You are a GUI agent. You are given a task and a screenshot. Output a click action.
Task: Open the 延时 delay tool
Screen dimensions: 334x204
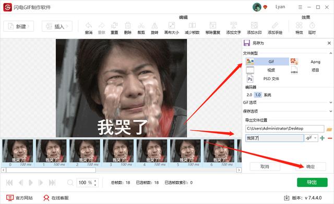[x=312, y=25]
